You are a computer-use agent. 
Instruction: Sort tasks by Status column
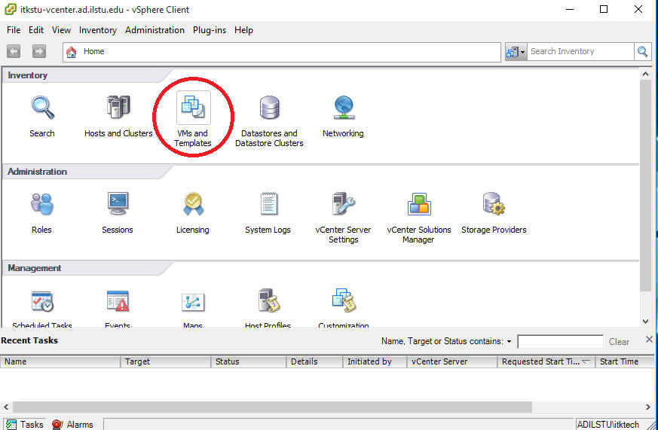tap(249, 361)
